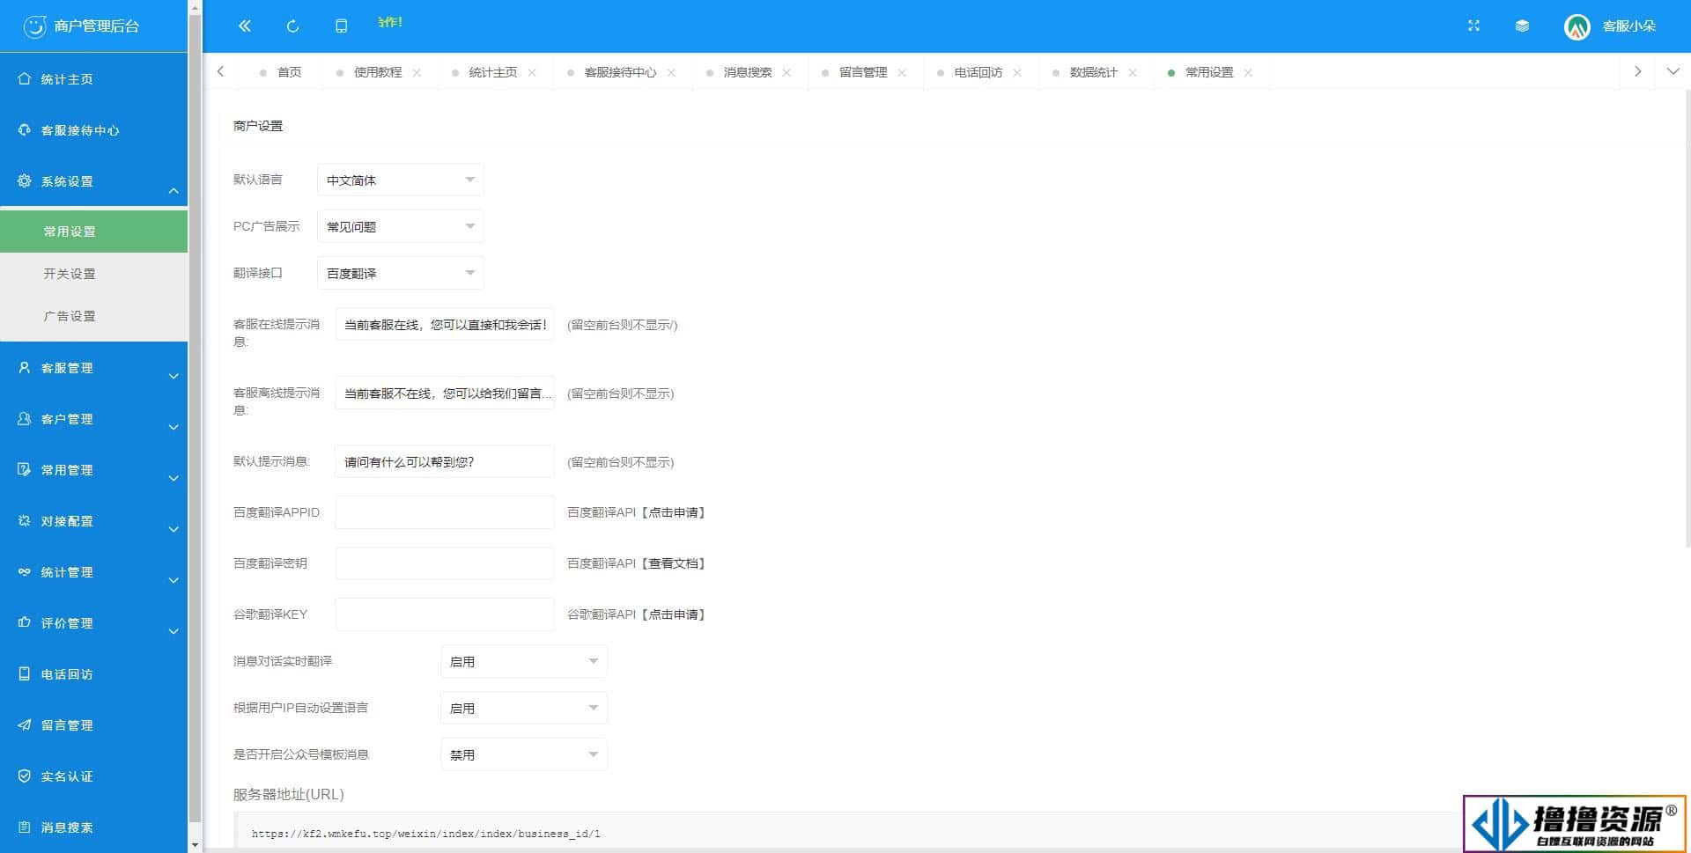Select 广告设置 in the sidebar
Screen dimensions: 1691x853
[x=93, y=316]
